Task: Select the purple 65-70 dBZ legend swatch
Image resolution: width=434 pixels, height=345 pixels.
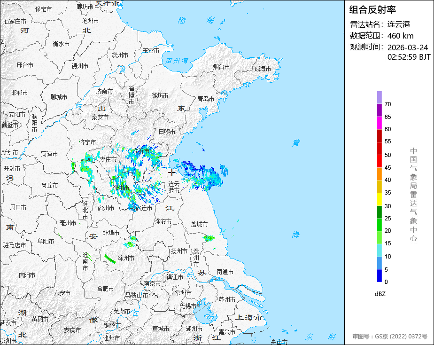Action: [380, 110]
